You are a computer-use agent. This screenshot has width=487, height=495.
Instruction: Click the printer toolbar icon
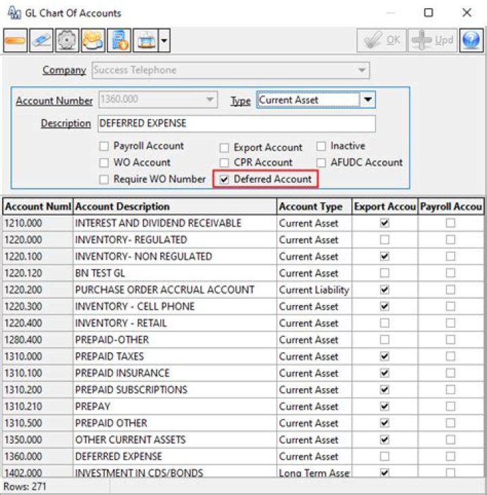tap(145, 41)
